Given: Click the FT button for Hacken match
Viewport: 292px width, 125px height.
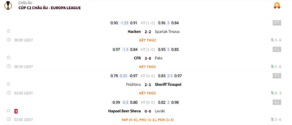Looking at the screenshot, I should 277,23.
